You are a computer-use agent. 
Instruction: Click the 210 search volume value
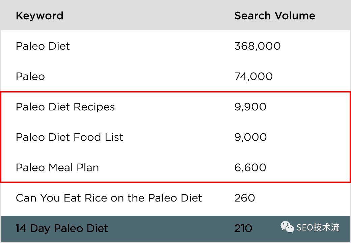click(243, 228)
